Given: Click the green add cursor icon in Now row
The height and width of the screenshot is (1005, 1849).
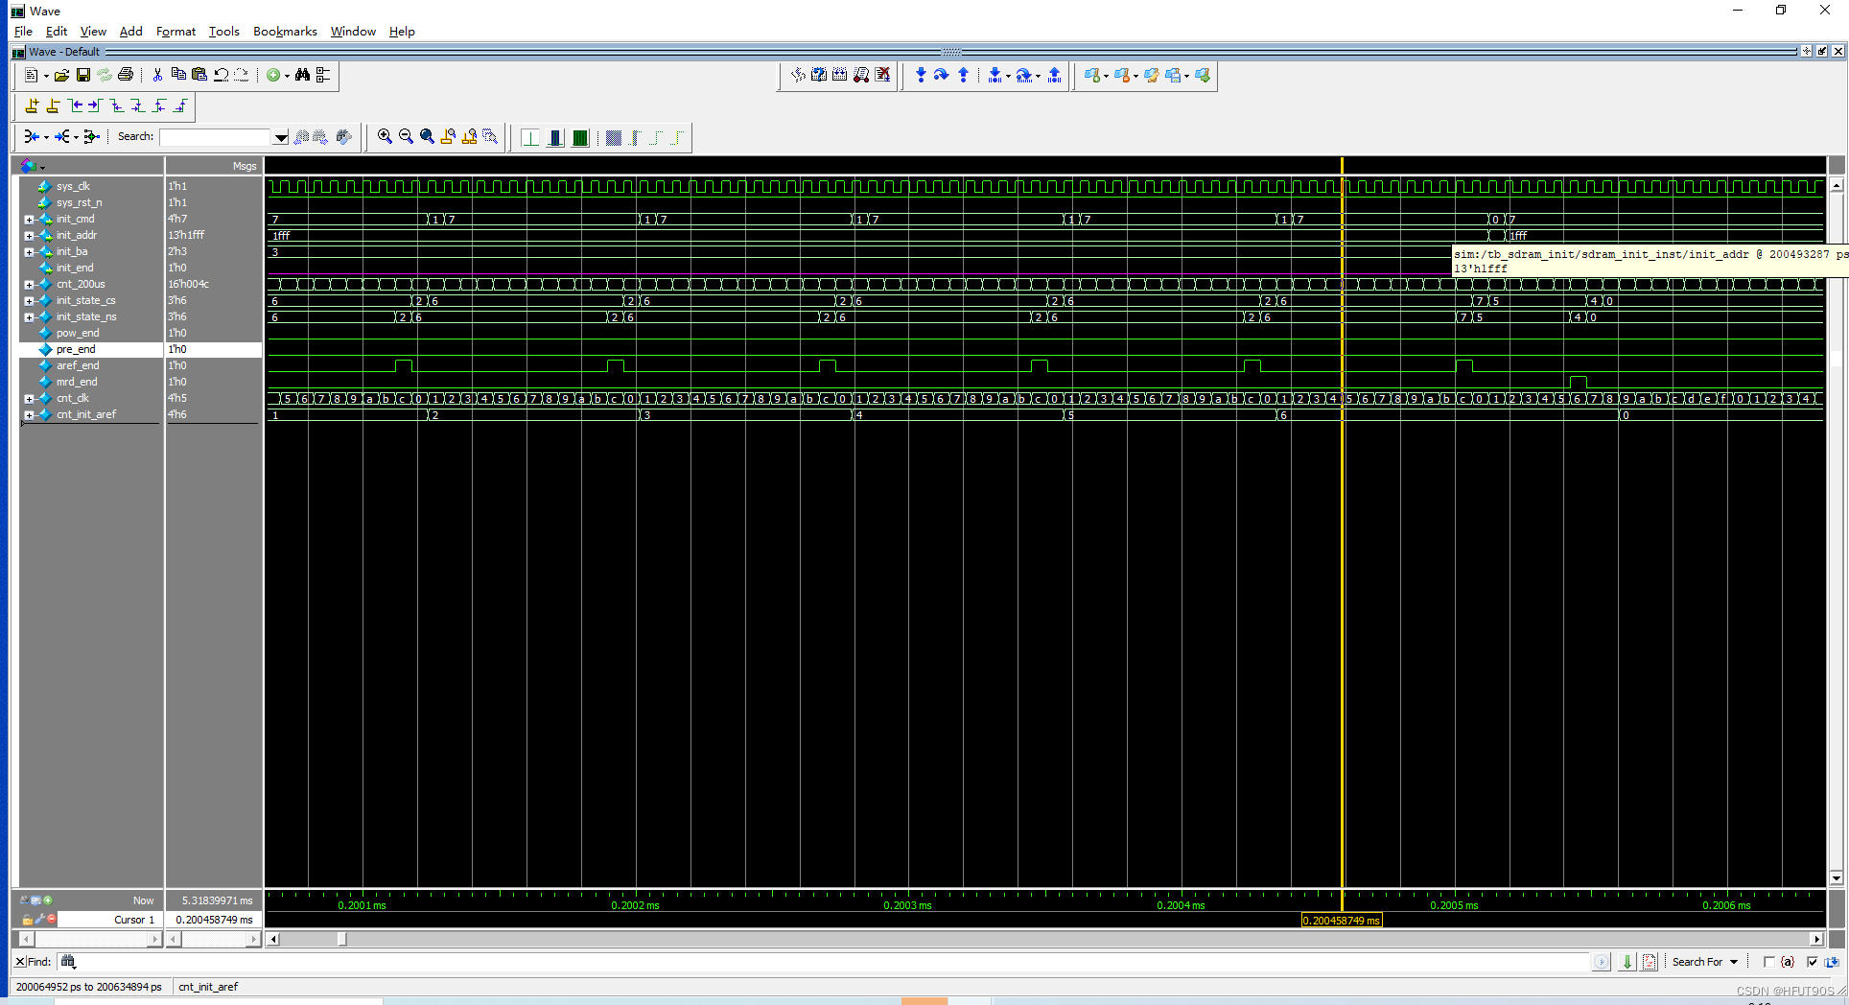Looking at the screenshot, I should [48, 900].
